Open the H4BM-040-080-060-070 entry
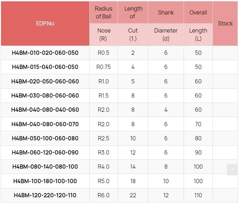 tap(45, 124)
